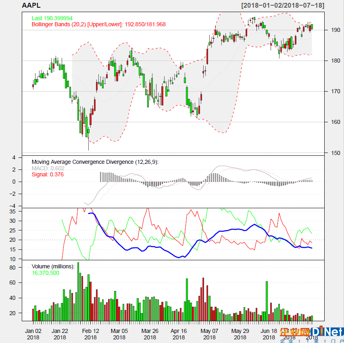This screenshot has height=343, width=344.
Task: Click the last green candlestick at the chart's right edge
Action: click(312, 27)
